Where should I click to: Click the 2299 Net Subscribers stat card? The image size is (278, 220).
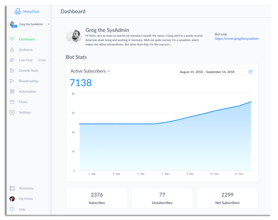(227, 198)
